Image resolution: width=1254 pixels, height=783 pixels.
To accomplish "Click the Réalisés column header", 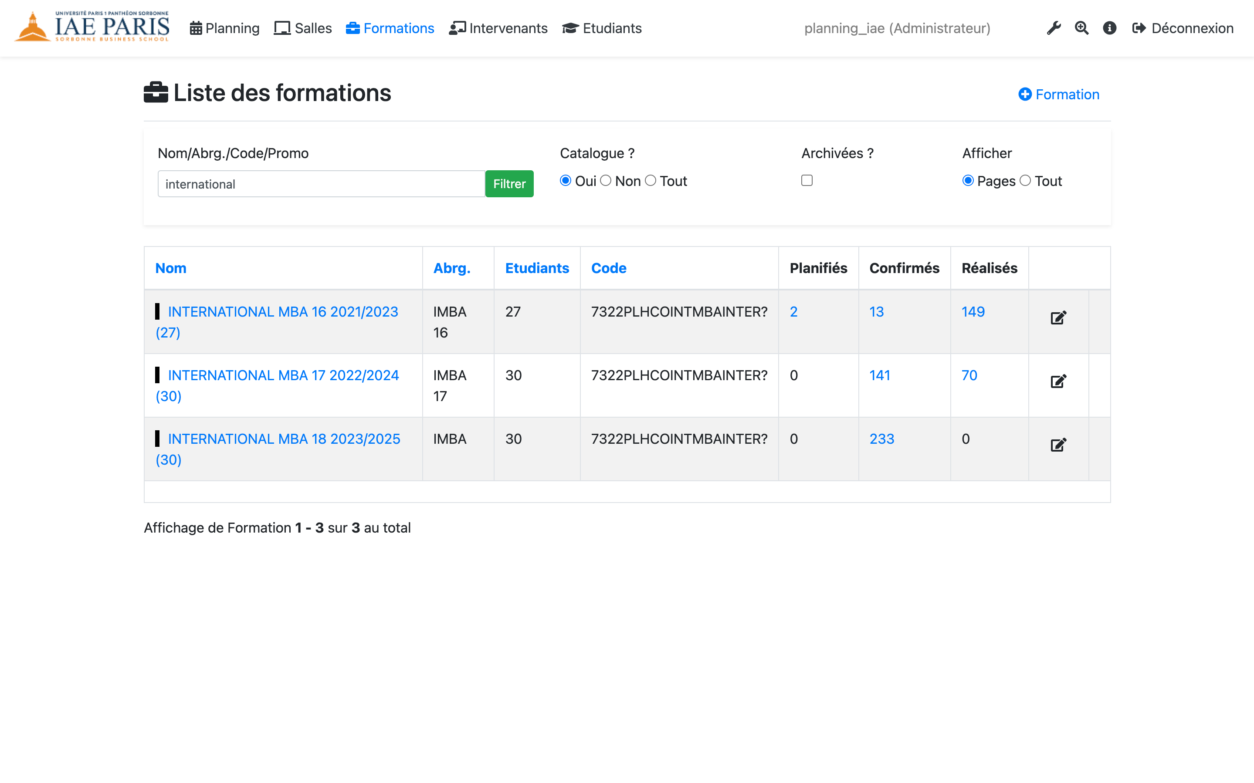I will click(990, 268).
